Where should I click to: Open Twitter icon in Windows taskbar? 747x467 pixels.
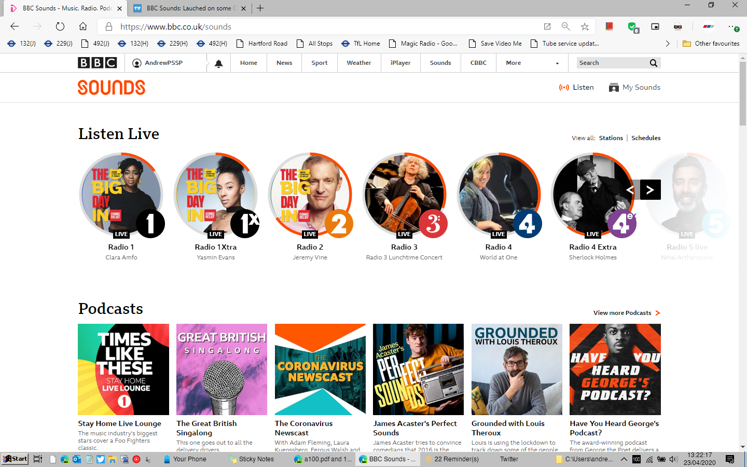tap(101, 459)
